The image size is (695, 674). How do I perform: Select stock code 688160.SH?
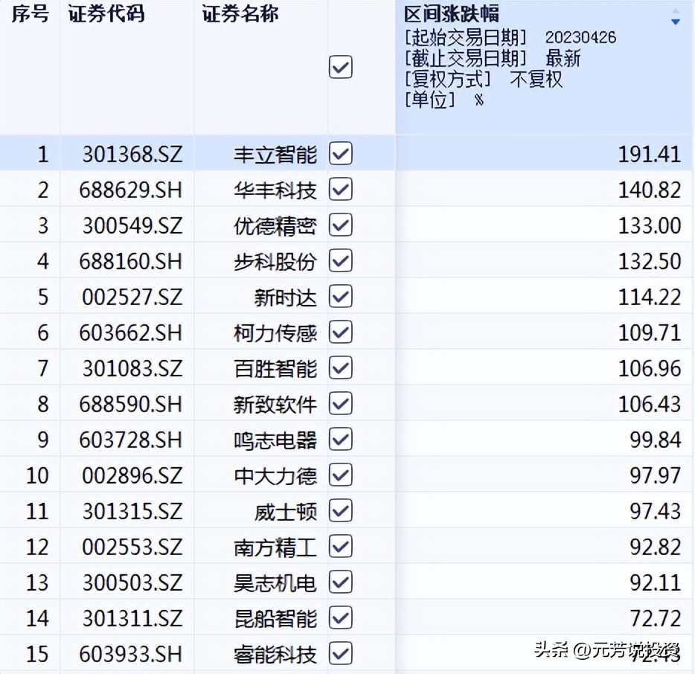[x=130, y=261]
